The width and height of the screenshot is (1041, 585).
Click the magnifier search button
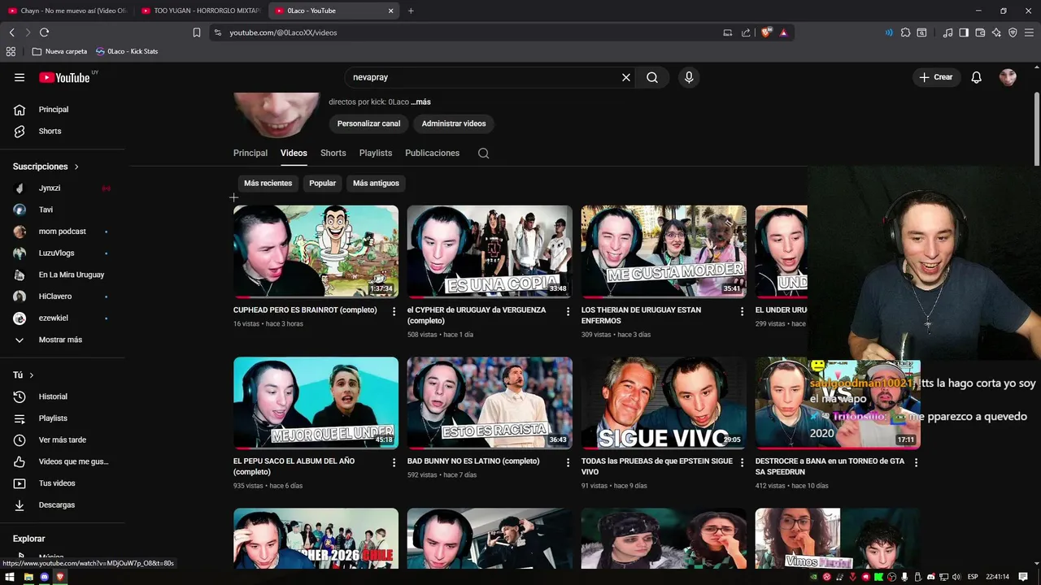652,77
